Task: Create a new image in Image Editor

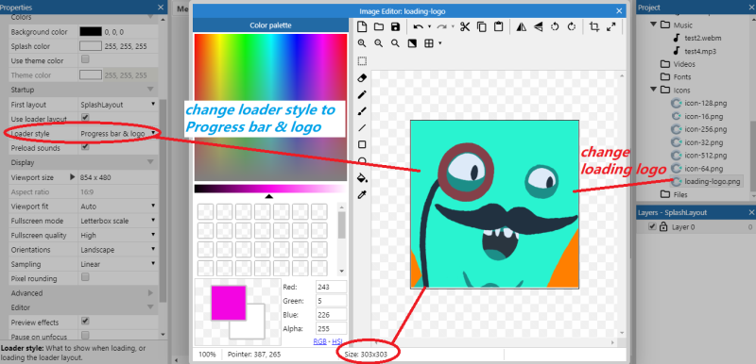Action: point(362,26)
